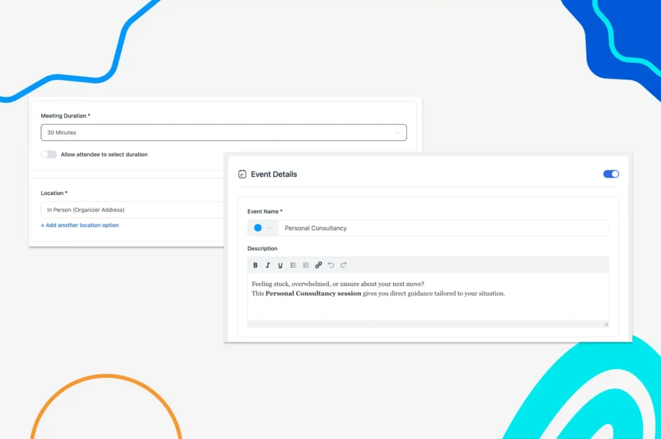Screen dimensions: 661x439
Task: Insert a numbered list in description
Action: [x=306, y=265]
